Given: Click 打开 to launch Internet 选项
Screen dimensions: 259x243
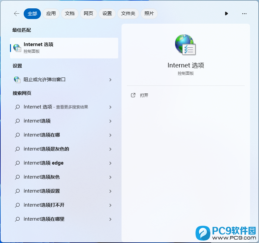Looking at the screenshot, I should point(144,95).
